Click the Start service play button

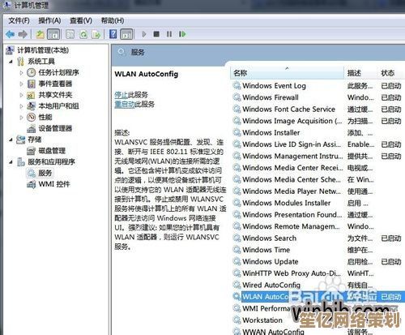[144, 34]
